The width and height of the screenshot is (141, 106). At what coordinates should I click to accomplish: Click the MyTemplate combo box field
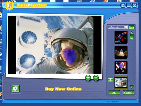(118, 27)
